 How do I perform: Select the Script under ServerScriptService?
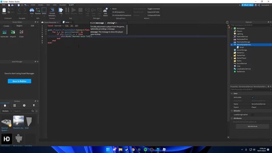[242, 47]
